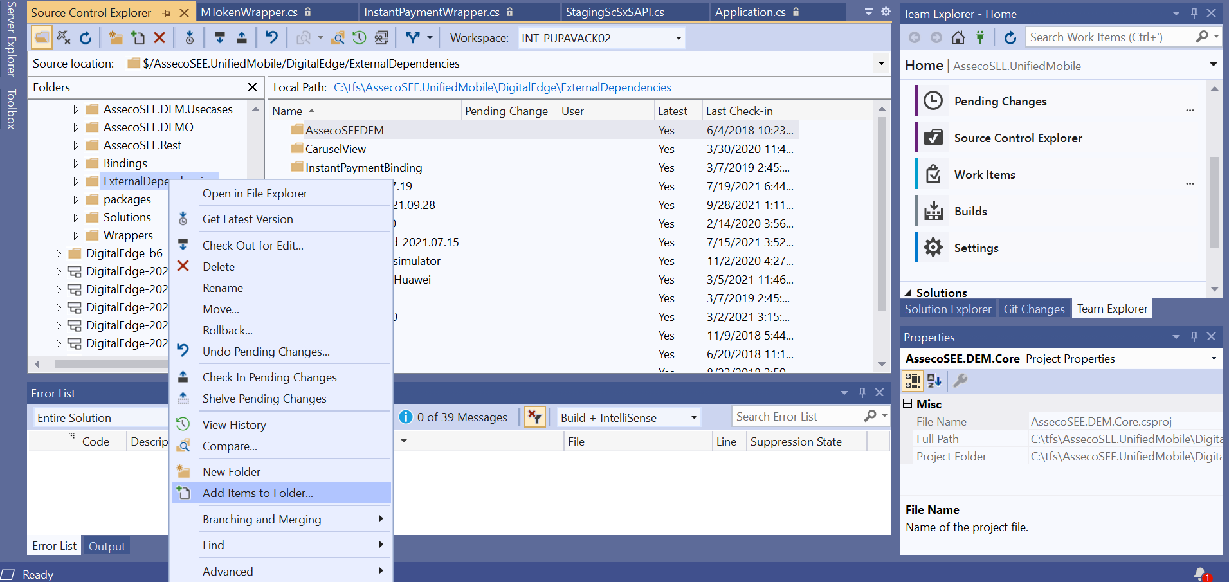The height and width of the screenshot is (582, 1229).
Task: Select the packages folder in tree
Action: 127,199
